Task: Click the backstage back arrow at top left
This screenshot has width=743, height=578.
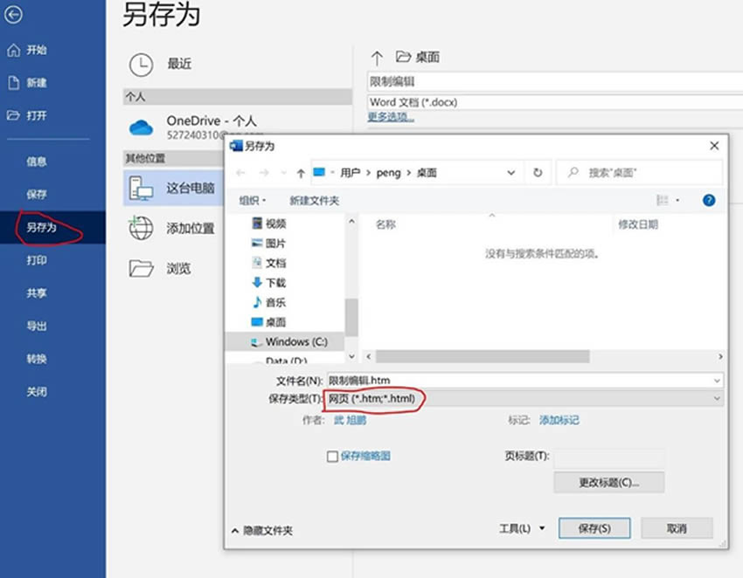Action: (x=14, y=16)
